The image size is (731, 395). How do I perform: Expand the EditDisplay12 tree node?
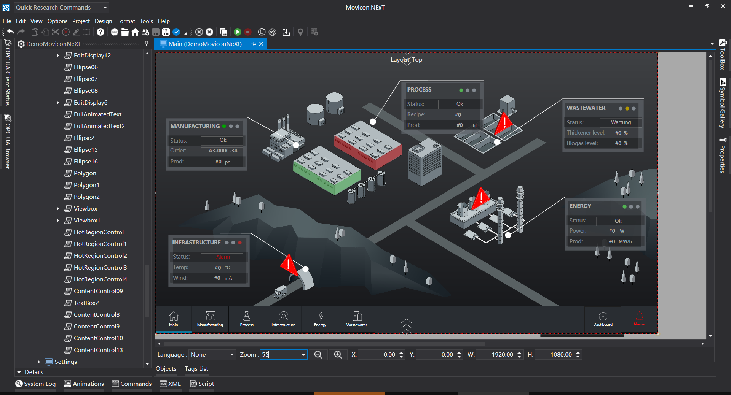58,56
